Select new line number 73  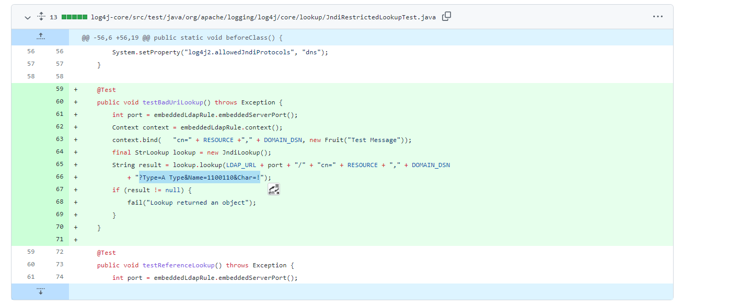click(x=59, y=265)
